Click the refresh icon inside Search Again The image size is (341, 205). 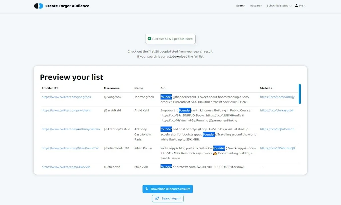pos(157,198)
